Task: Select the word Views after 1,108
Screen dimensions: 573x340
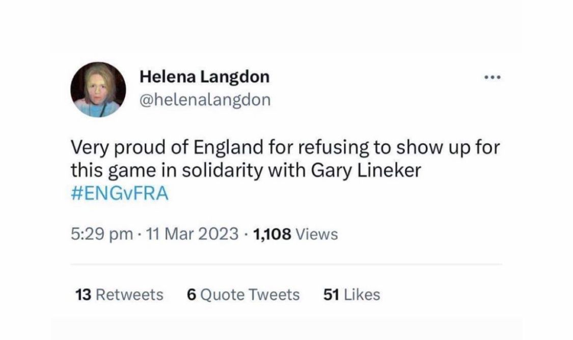Action: 317,234
